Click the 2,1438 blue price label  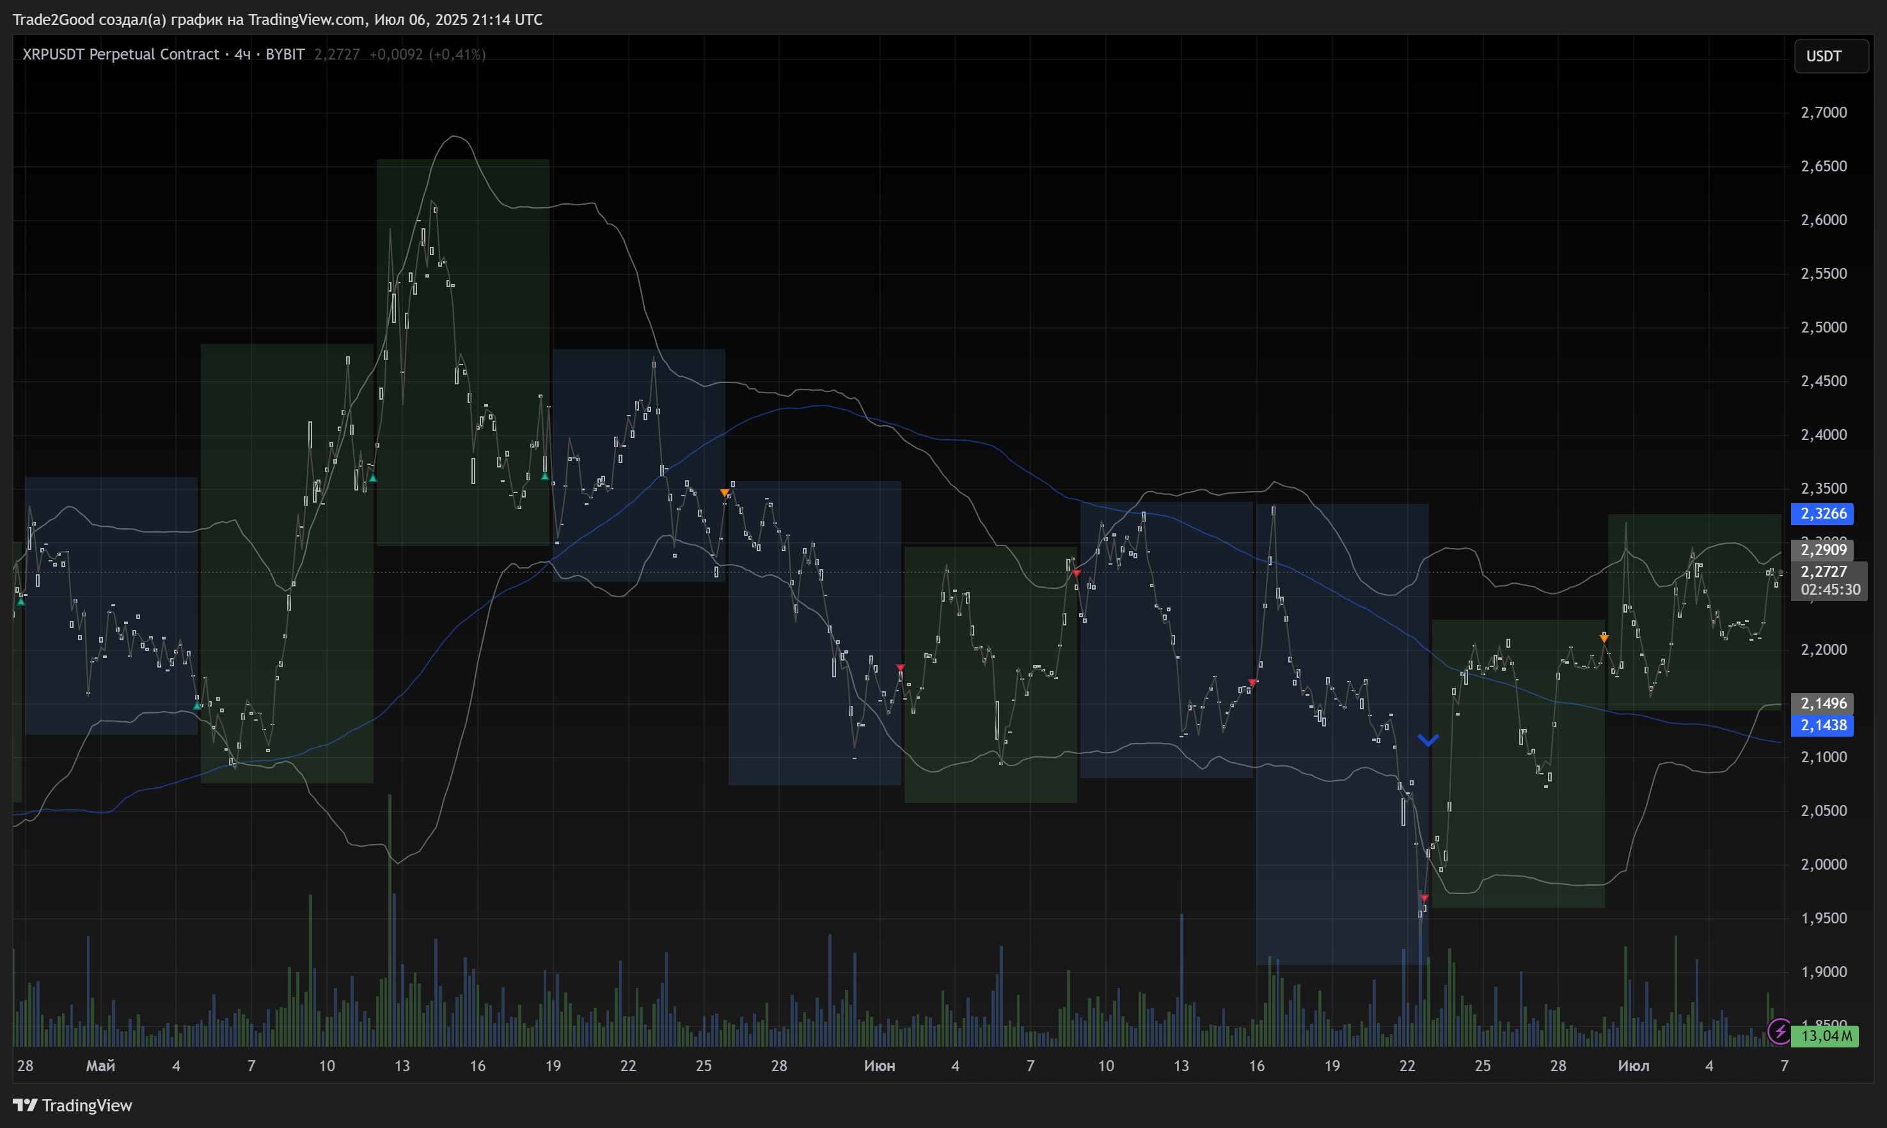click(1823, 725)
